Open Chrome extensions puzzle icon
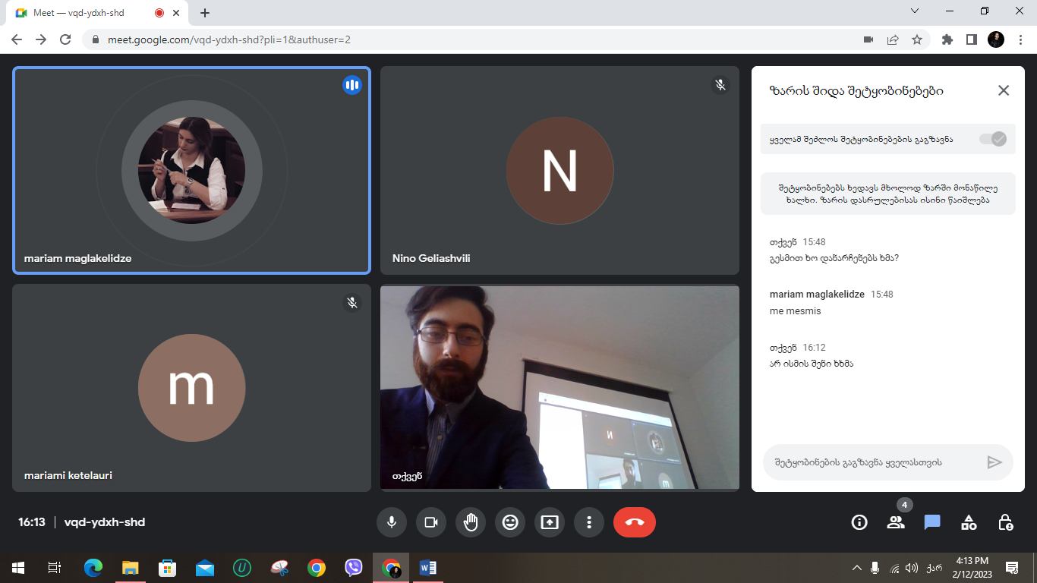Viewport: 1037px width, 583px height. point(947,39)
